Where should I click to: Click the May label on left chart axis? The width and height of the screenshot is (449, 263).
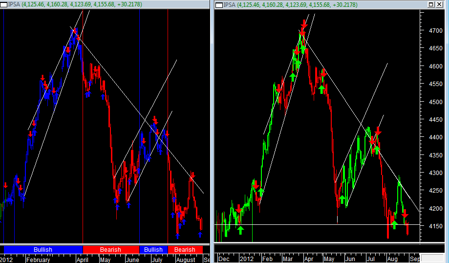(x=105, y=260)
